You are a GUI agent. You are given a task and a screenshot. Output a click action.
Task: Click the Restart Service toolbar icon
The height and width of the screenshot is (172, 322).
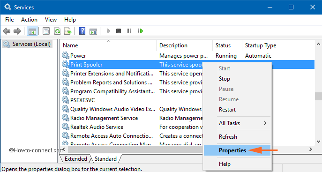[140, 31]
